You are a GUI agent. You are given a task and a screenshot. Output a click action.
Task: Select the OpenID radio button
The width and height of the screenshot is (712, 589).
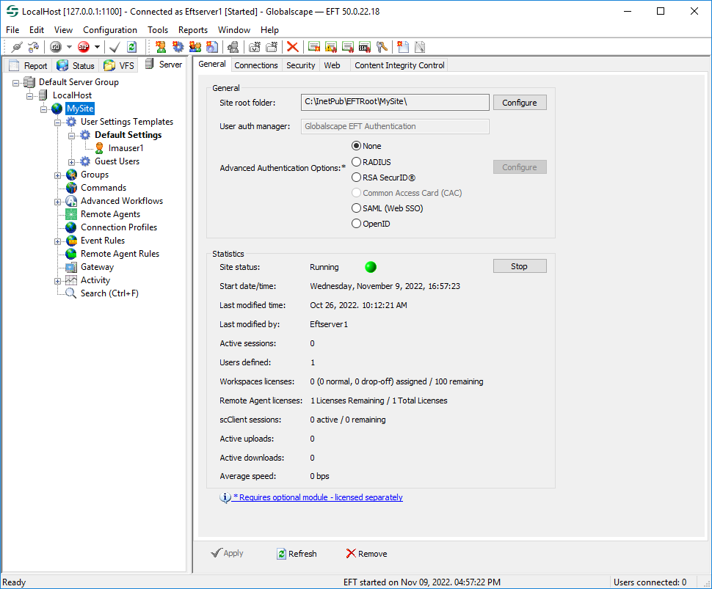pyautogui.click(x=357, y=224)
